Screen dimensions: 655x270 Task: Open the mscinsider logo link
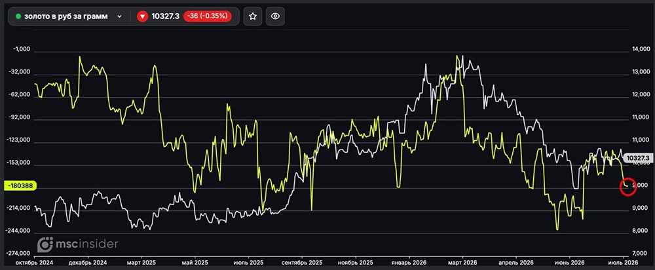pos(78,244)
